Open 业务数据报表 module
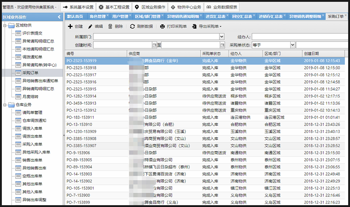350x207 pixels. coord(222,7)
